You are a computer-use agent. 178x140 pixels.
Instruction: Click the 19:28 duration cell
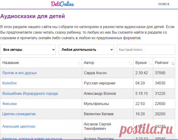pos(143,114)
